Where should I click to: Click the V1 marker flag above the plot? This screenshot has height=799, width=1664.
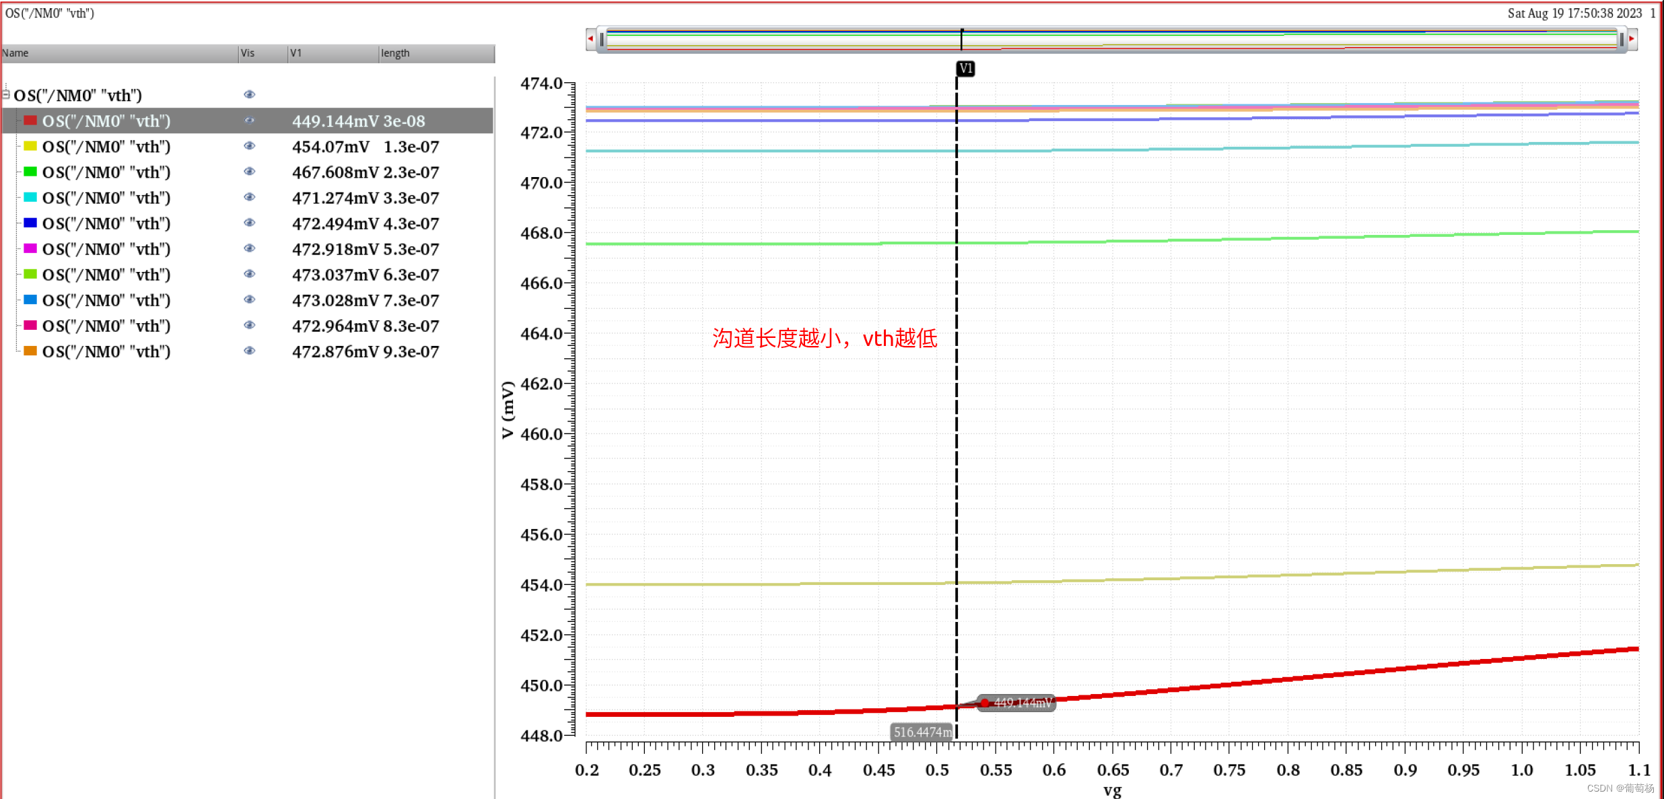[x=965, y=68]
